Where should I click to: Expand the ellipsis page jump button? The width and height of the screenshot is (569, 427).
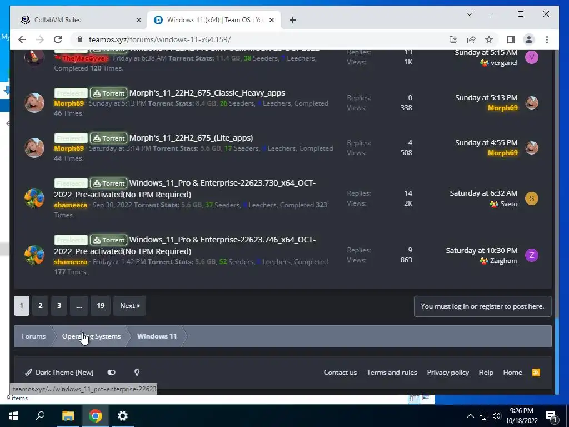coord(79,306)
